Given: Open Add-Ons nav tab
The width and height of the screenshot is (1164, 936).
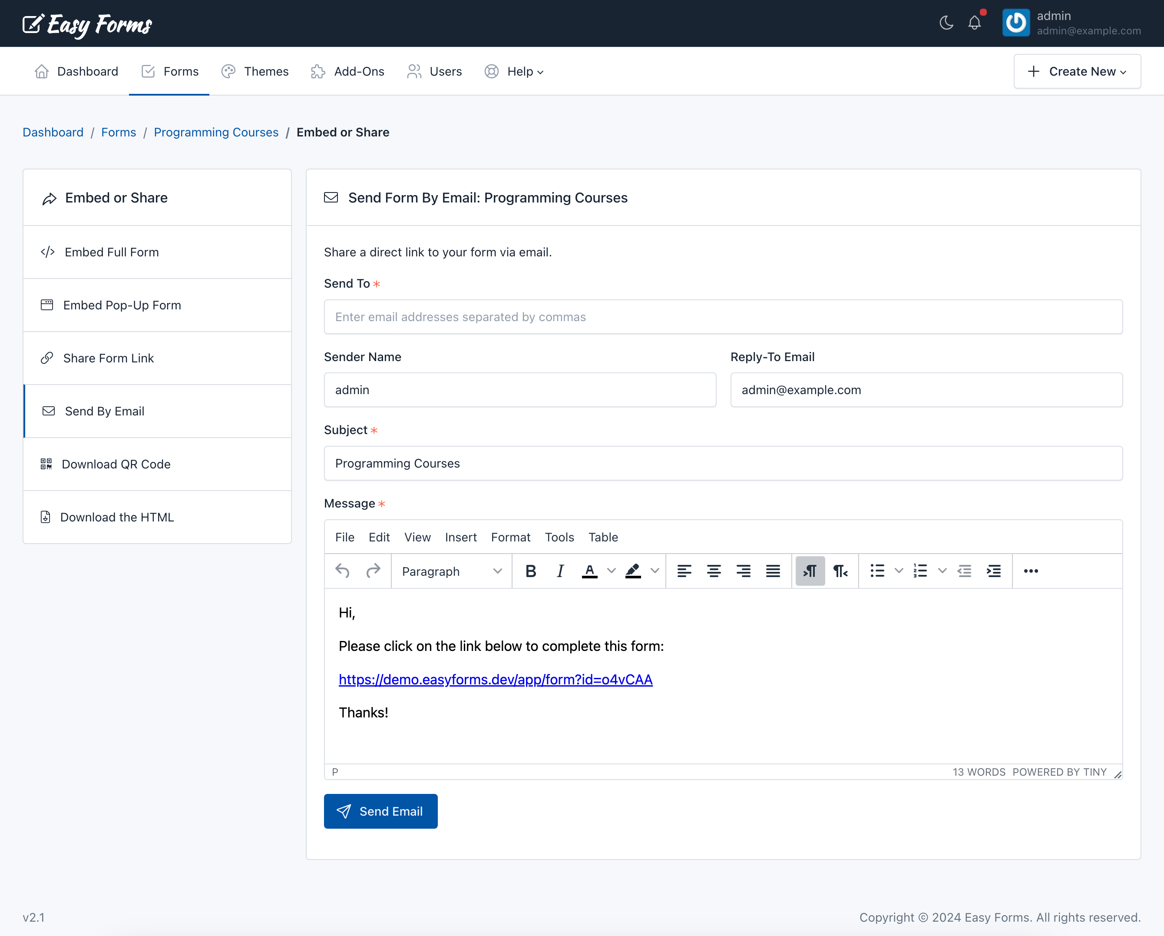Looking at the screenshot, I should [348, 71].
